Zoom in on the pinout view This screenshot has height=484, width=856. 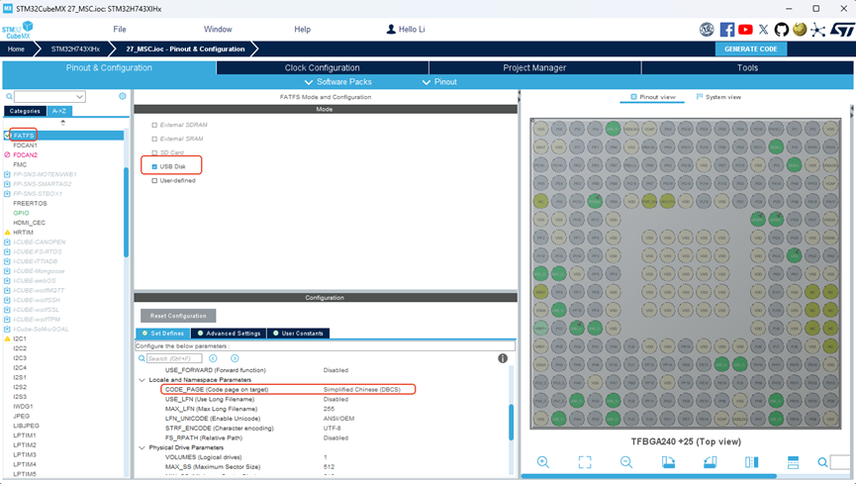(x=542, y=462)
